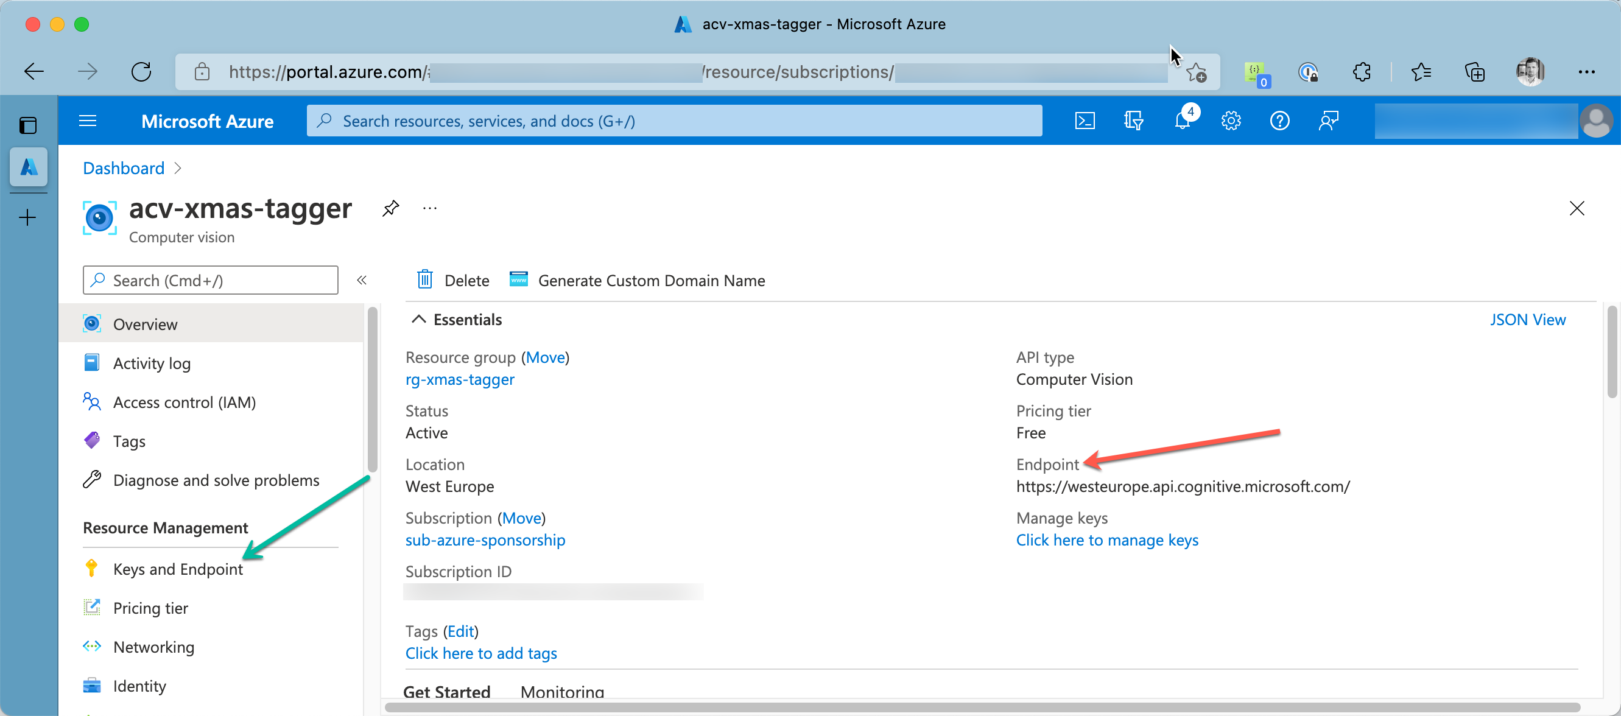
Task: Open the directories and subscriptions filter icon
Action: [x=1133, y=121]
